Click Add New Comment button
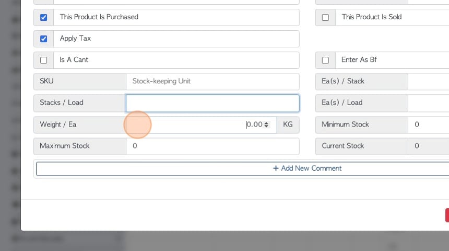 pos(243,169)
